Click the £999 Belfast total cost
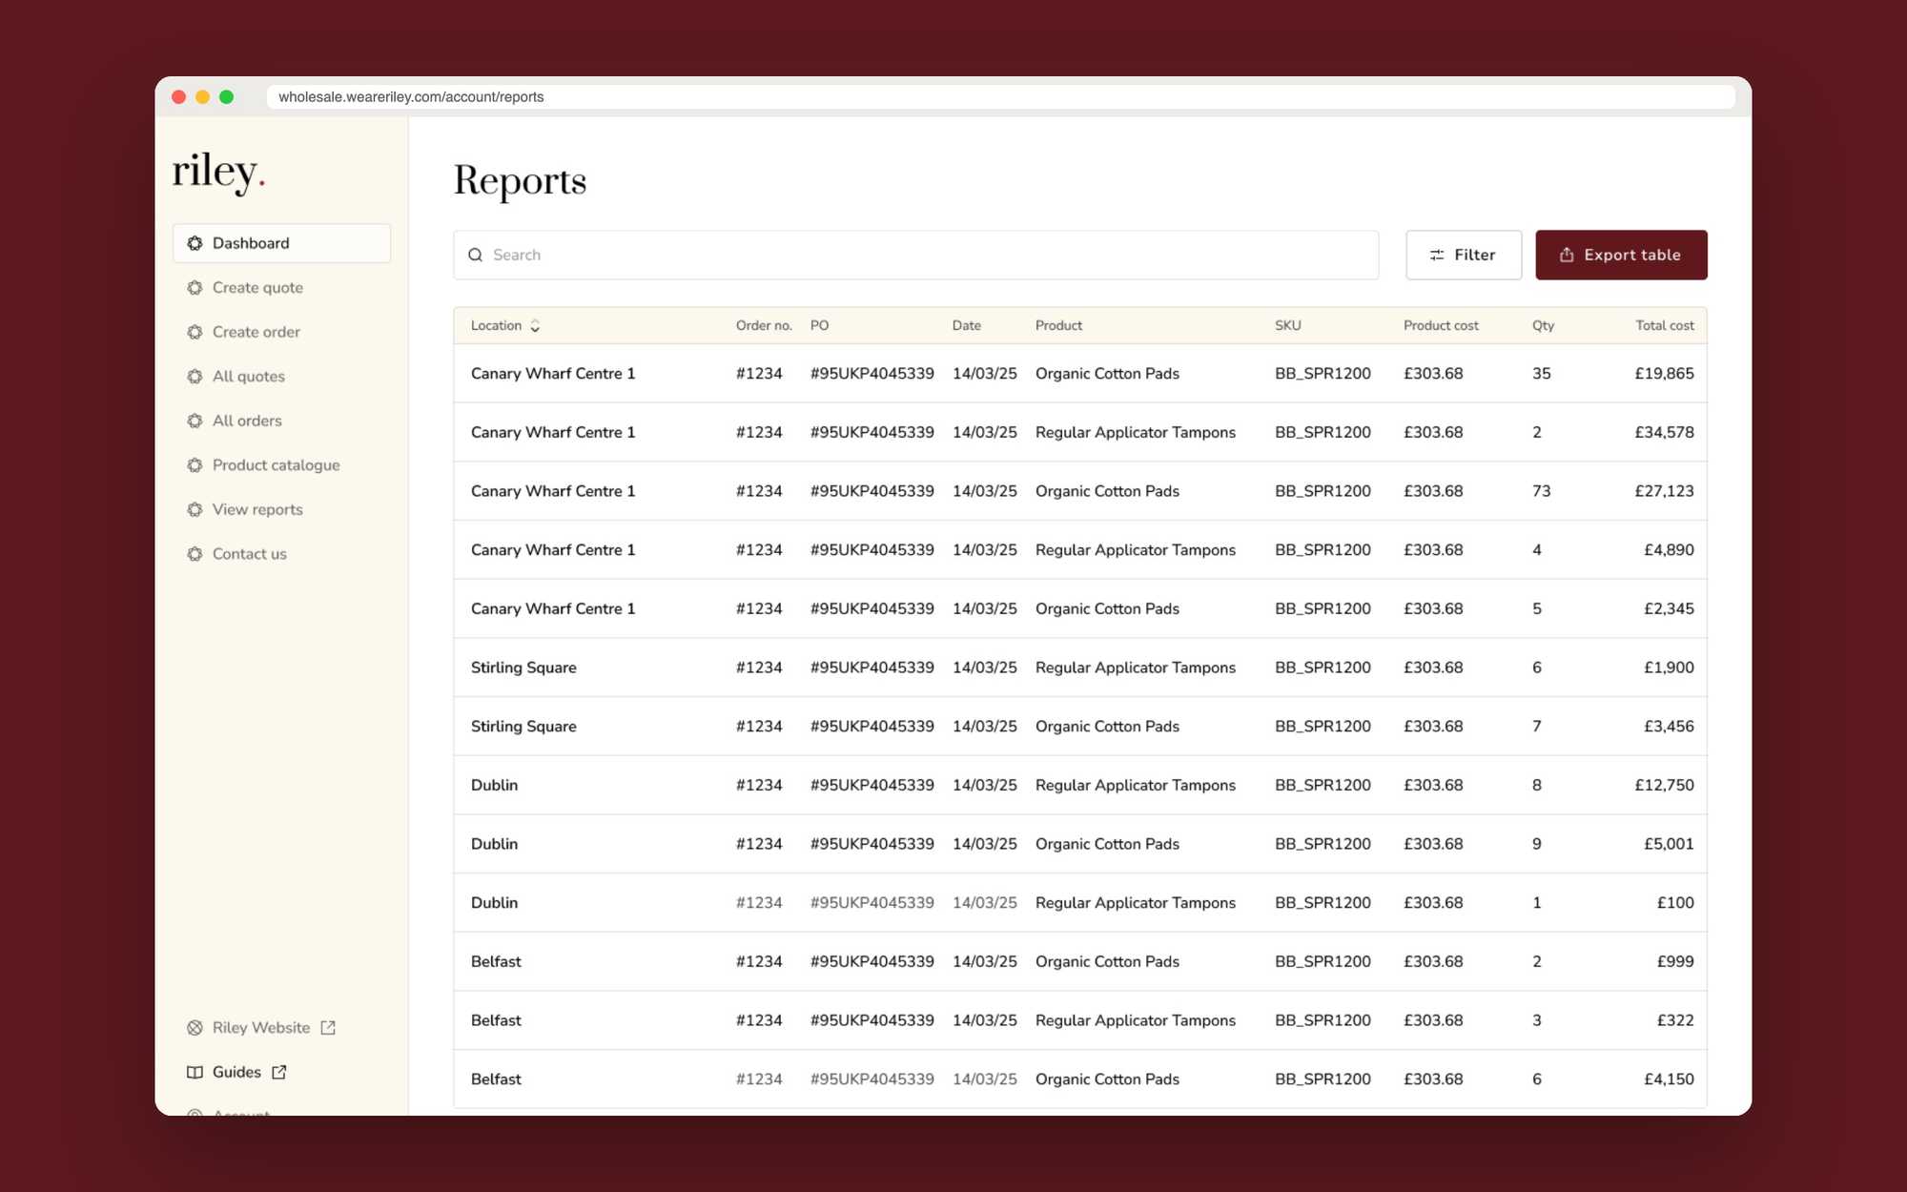Viewport: 1907px width, 1192px height. (x=1675, y=961)
